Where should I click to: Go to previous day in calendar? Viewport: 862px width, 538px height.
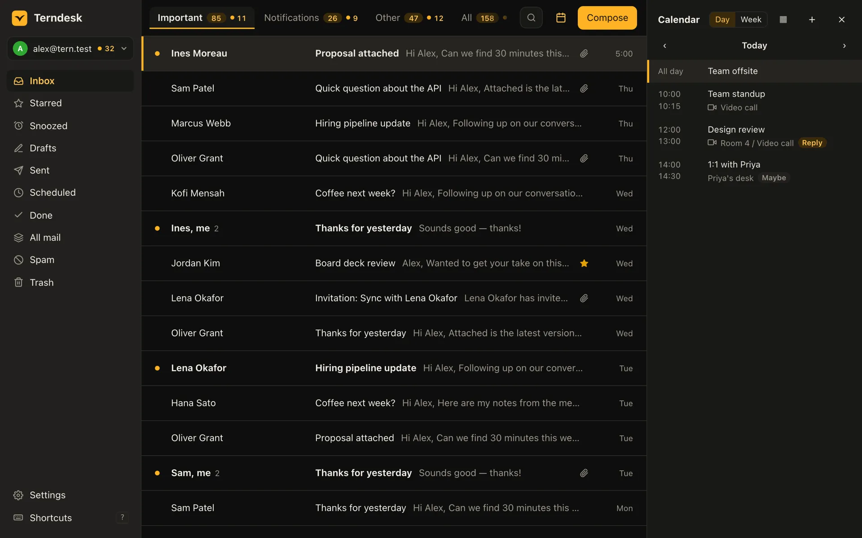664,46
